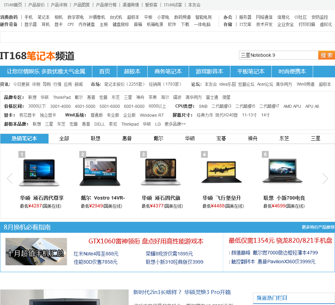The image size is (335, 305).
Task: Open the 游戏影音本 nav tab
Action: click(209, 72)
